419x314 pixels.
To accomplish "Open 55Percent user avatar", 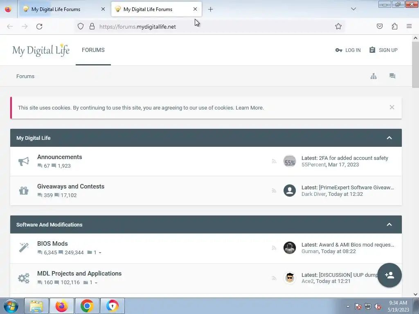I will (290, 161).
